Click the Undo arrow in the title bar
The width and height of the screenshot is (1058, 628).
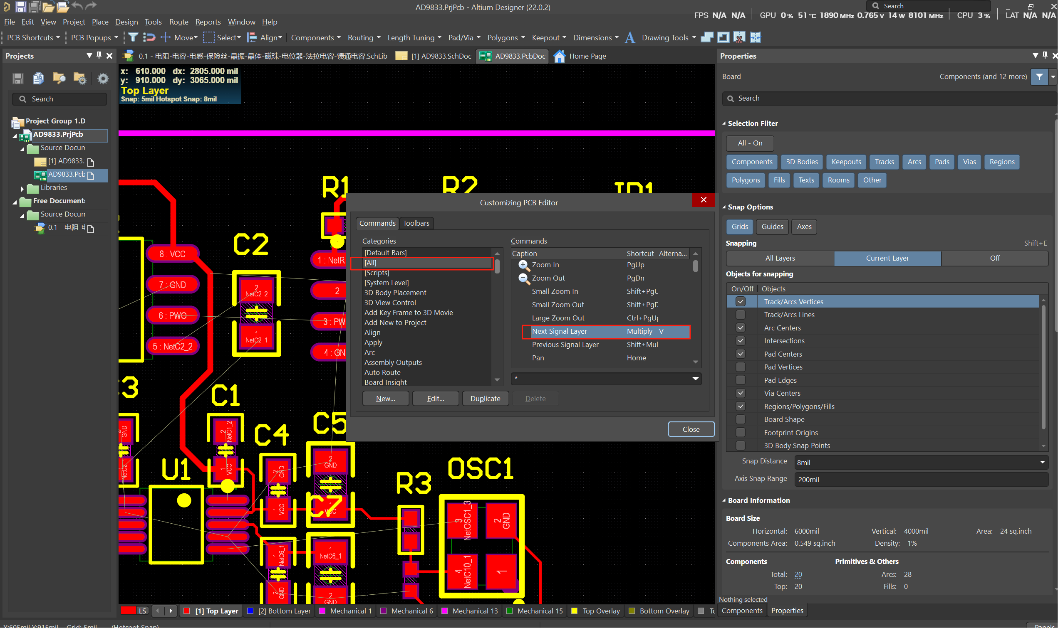(x=77, y=6)
